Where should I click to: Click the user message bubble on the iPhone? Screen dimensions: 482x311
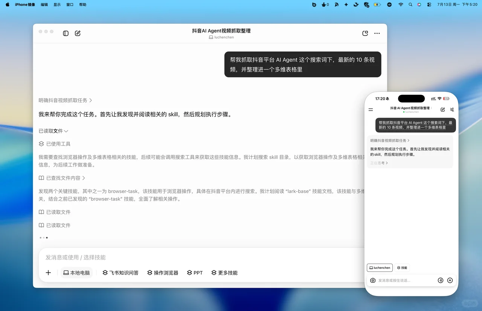coord(416,125)
